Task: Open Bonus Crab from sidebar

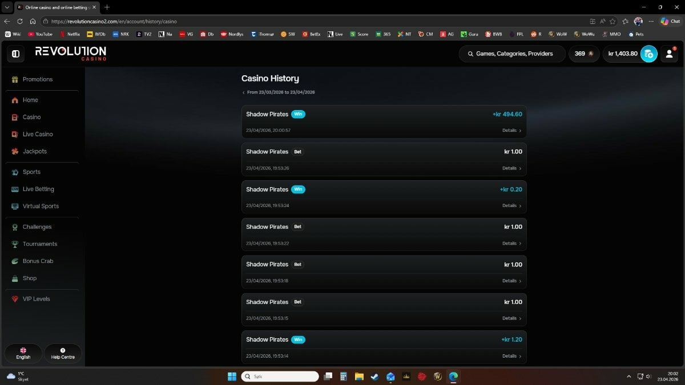Action: coord(38,261)
